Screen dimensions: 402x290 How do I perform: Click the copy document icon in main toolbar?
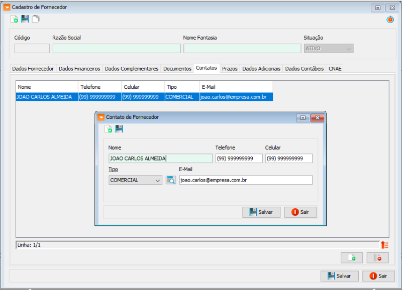(36, 19)
